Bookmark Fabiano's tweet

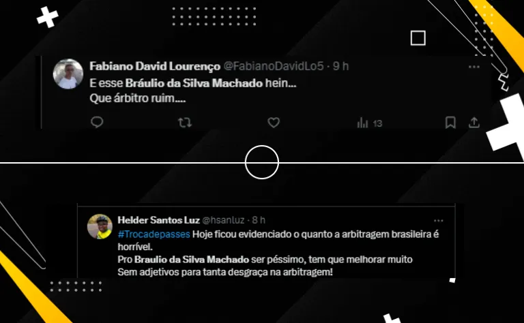(x=450, y=123)
